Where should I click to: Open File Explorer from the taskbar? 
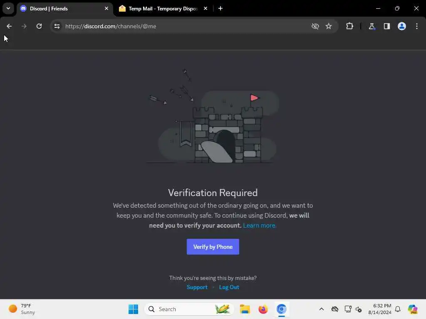[x=245, y=309]
